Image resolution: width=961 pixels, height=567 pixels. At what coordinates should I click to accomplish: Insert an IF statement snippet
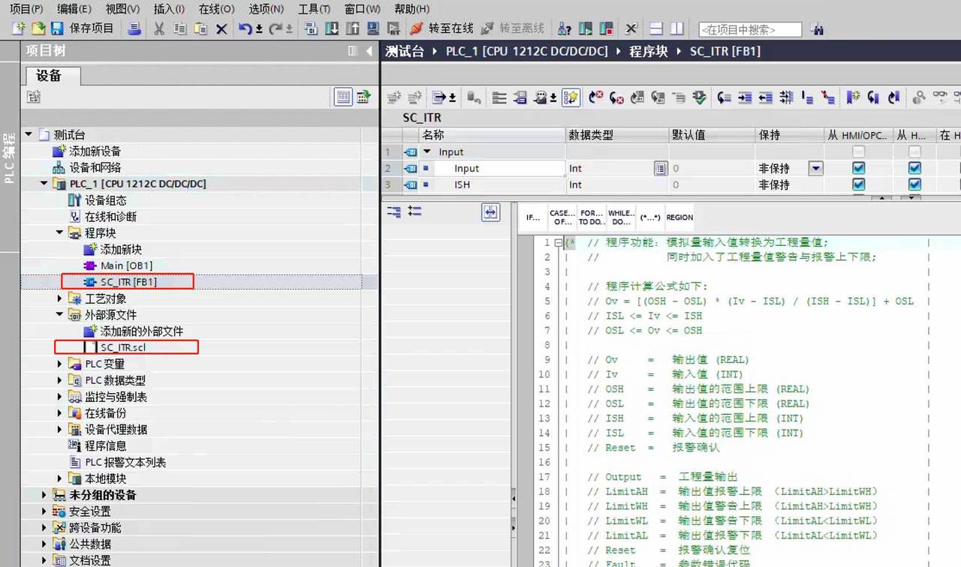tap(532, 217)
